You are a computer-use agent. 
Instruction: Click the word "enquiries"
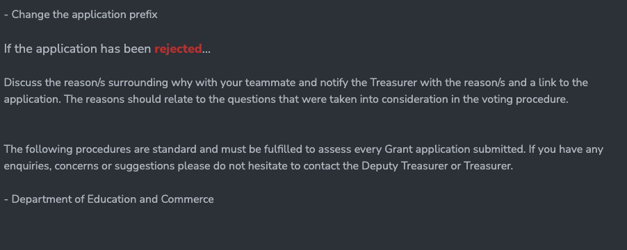point(27,166)
